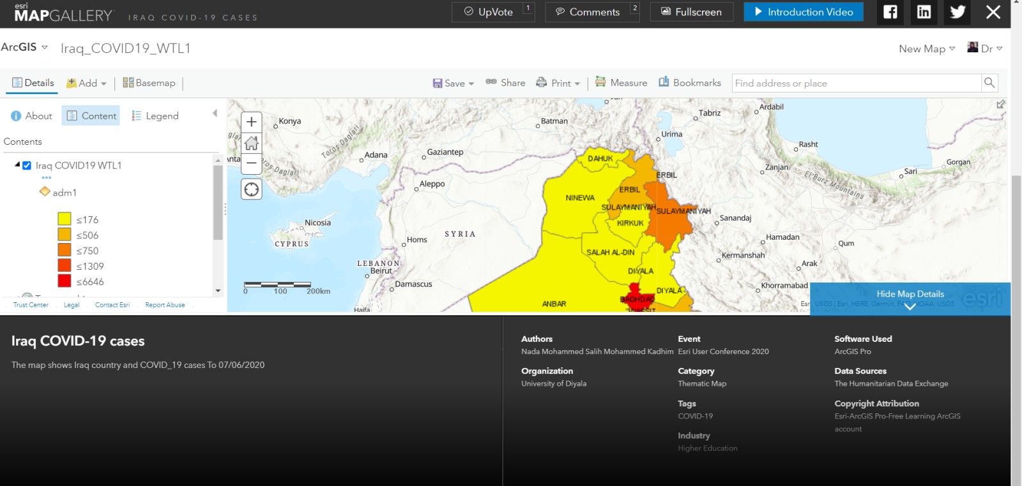This screenshot has width=1022, height=486.
Task: Open the Contact Esri link
Action: coord(112,305)
